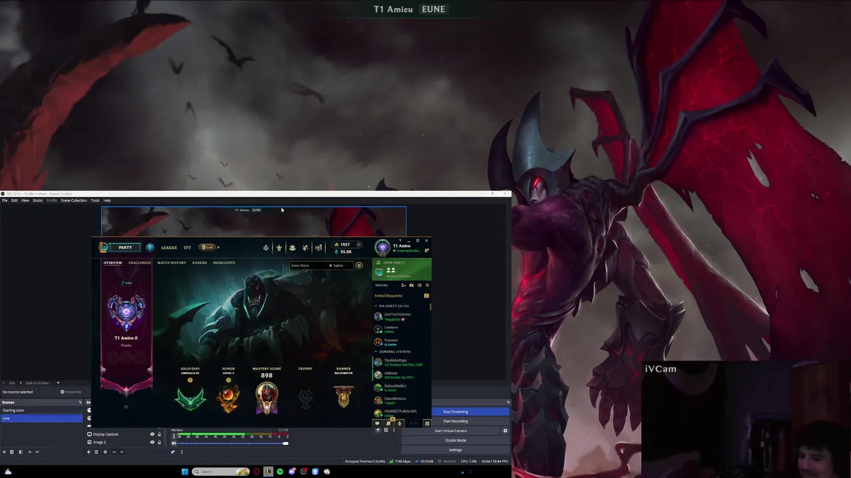
Task: Open the crest icon beside the helmet
Action: click(279, 248)
